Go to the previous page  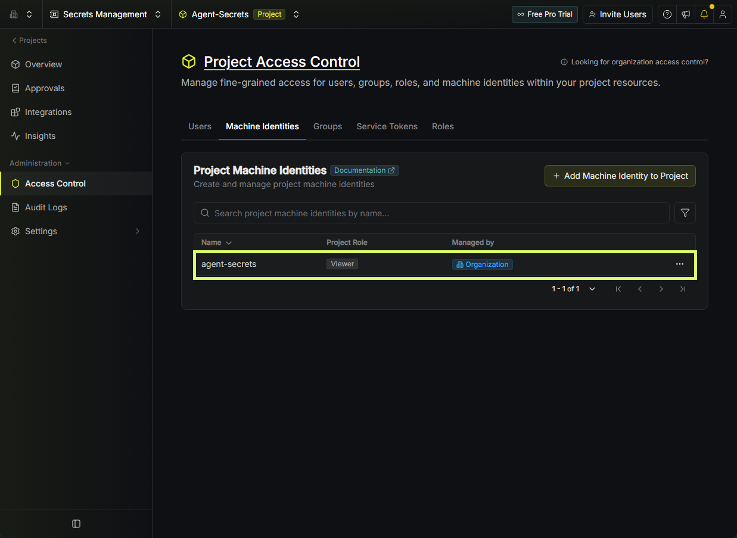640,289
